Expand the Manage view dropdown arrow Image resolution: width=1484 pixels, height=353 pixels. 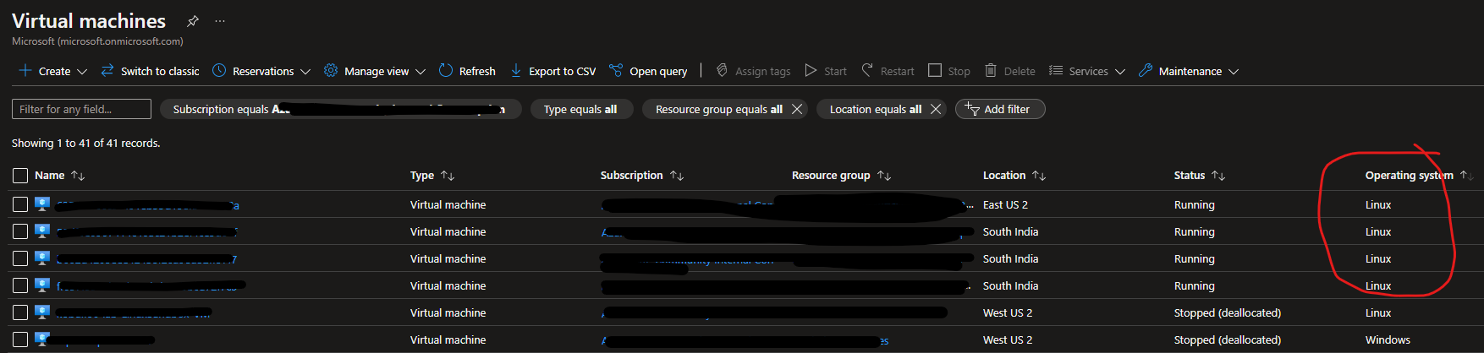click(420, 72)
